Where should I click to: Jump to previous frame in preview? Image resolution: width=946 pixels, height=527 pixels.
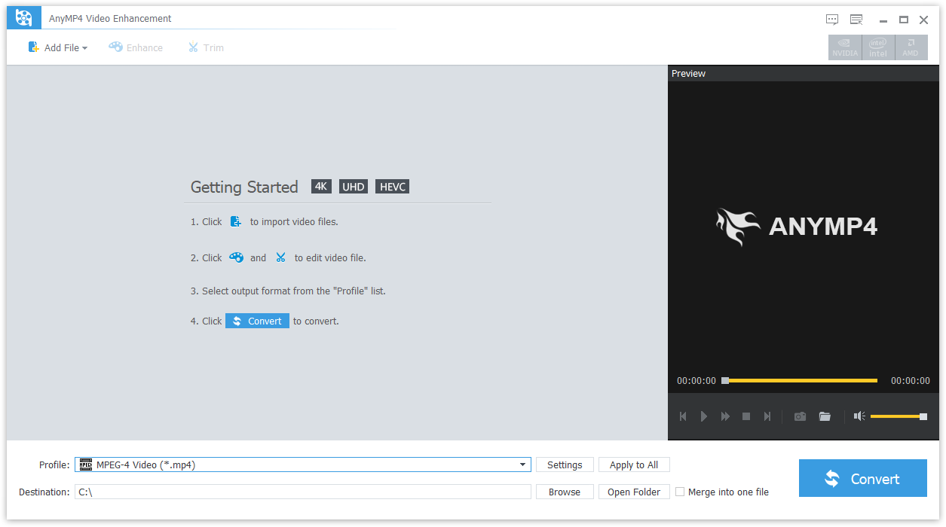click(x=683, y=416)
